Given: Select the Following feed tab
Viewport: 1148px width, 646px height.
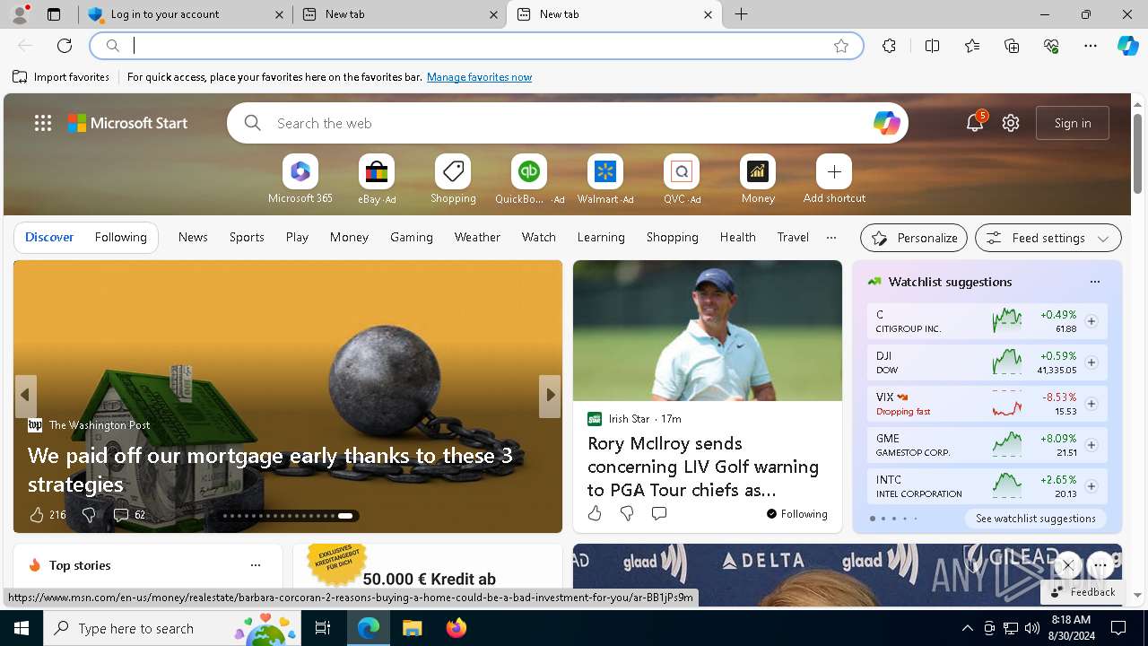Looking at the screenshot, I should pyautogui.click(x=120, y=237).
